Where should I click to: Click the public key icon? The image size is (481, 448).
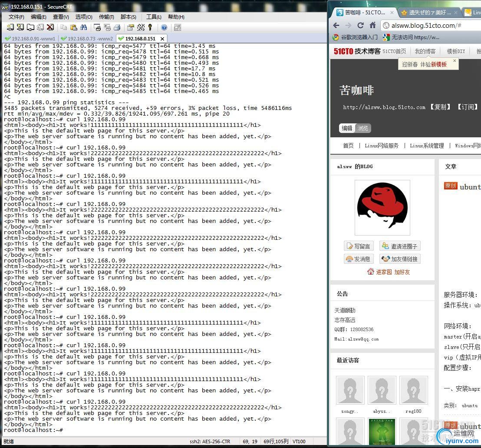point(150,28)
